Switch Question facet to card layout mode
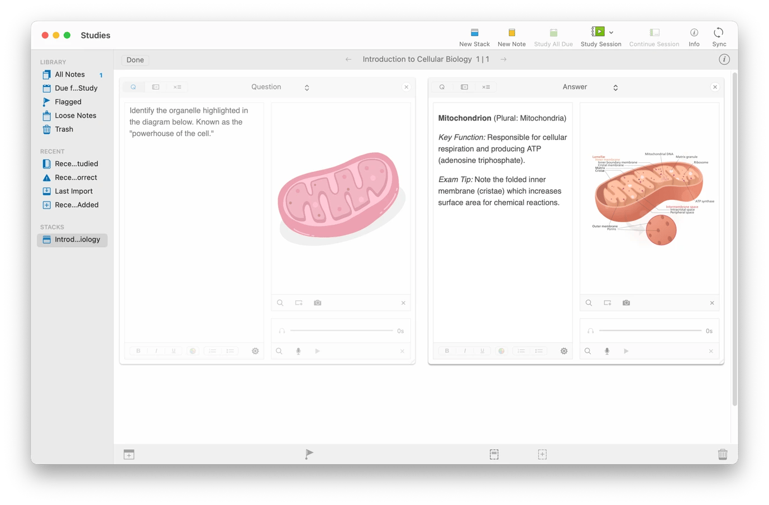The width and height of the screenshot is (769, 505). point(156,87)
